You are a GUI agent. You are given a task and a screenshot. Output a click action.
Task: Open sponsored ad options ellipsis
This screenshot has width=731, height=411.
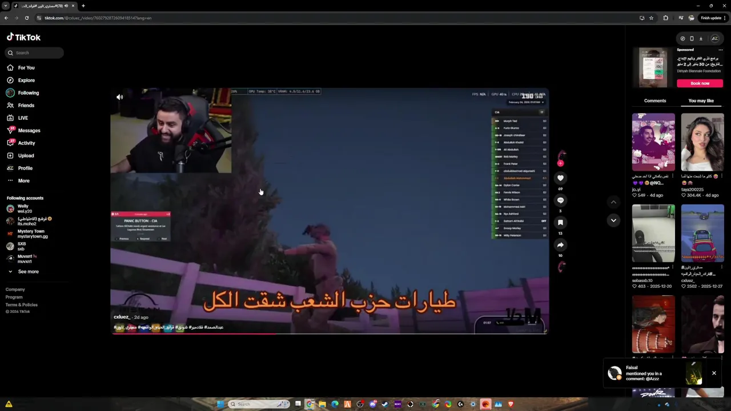(720, 50)
